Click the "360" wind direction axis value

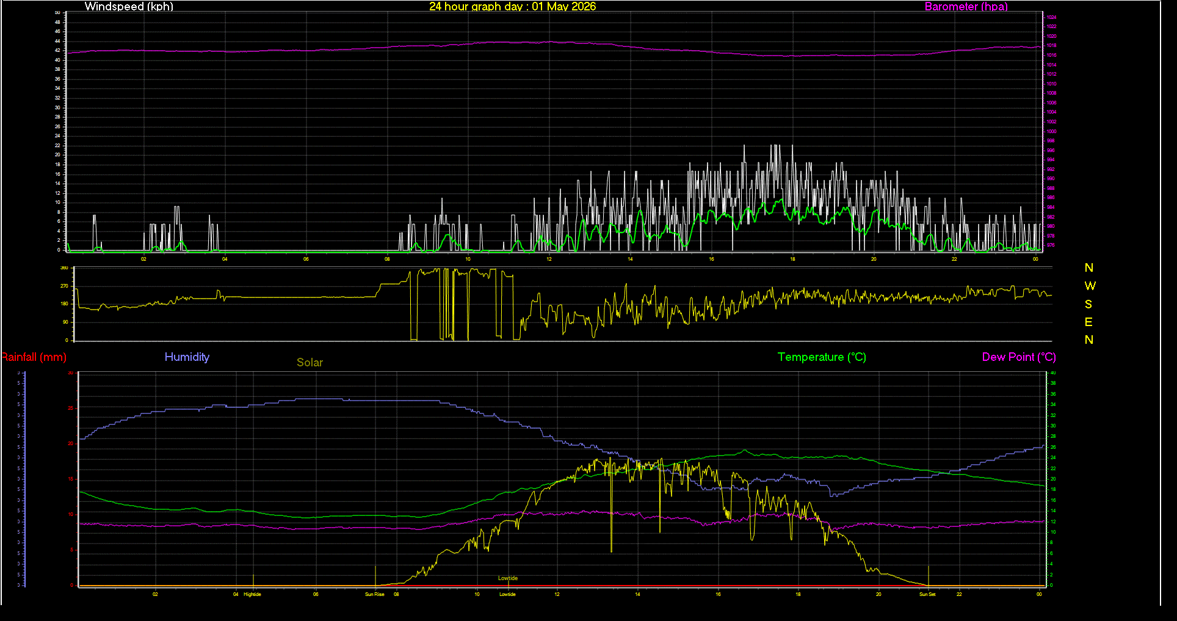(64, 268)
